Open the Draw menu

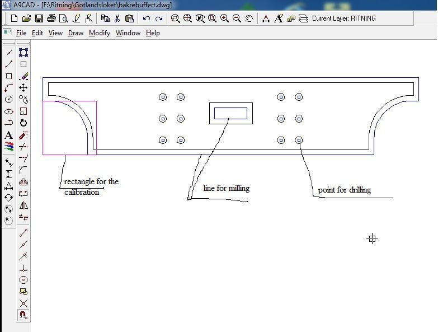76,33
